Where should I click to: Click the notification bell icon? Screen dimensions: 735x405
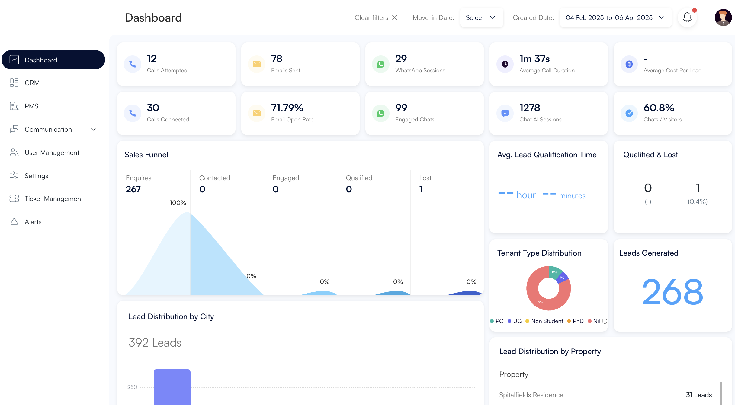687,17
